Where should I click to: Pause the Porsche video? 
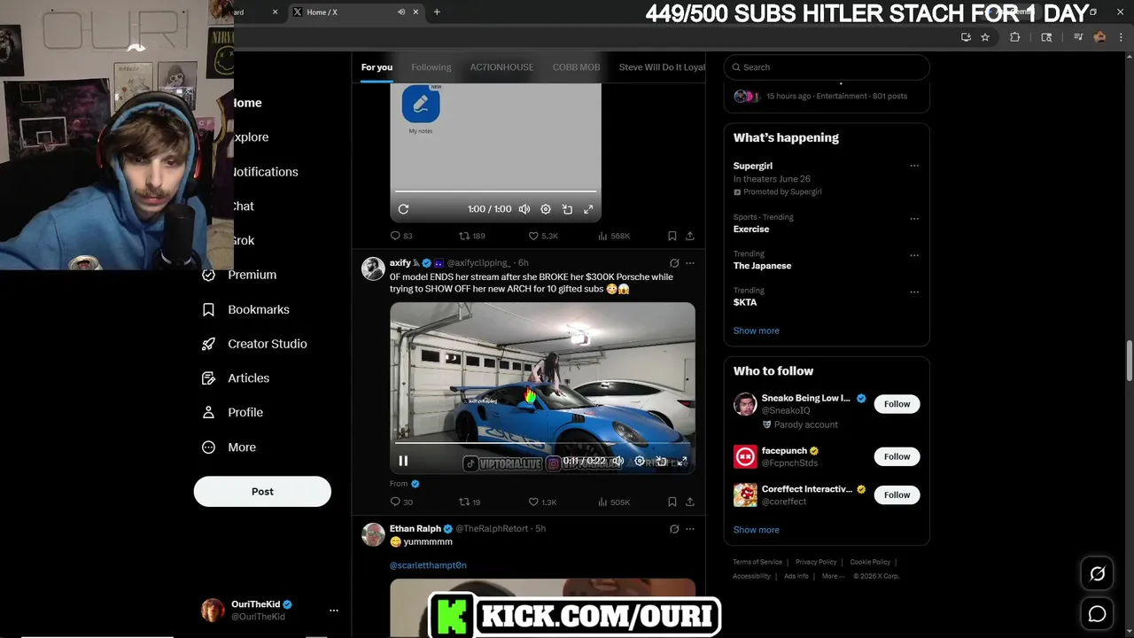pyautogui.click(x=403, y=461)
